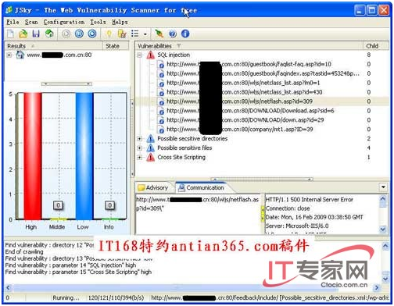
Task: Click the blue info about icon
Action: [185, 34]
